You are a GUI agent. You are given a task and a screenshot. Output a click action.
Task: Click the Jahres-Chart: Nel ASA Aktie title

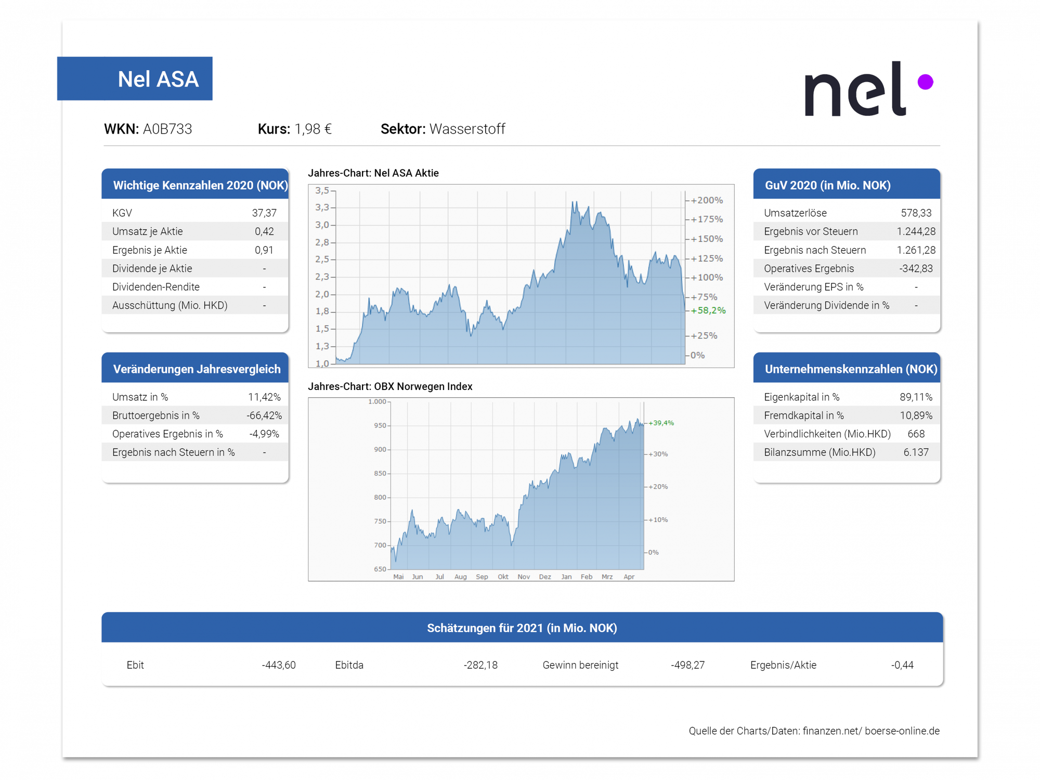373,173
